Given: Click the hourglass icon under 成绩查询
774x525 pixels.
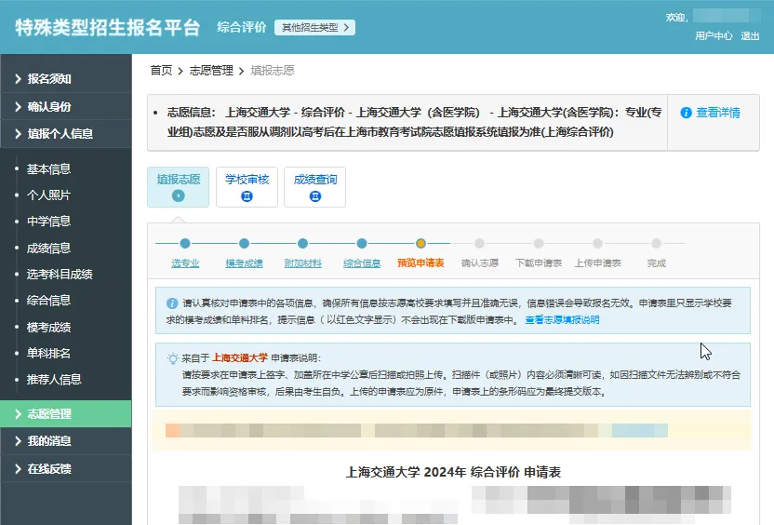Looking at the screenshot, I should coord(314,196).
